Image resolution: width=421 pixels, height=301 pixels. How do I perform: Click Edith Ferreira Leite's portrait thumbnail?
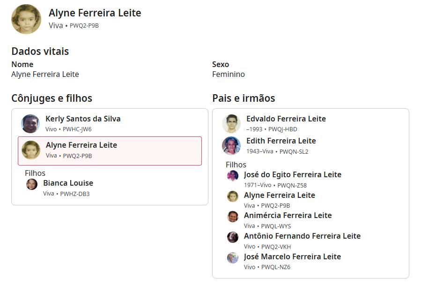point(231,146)
